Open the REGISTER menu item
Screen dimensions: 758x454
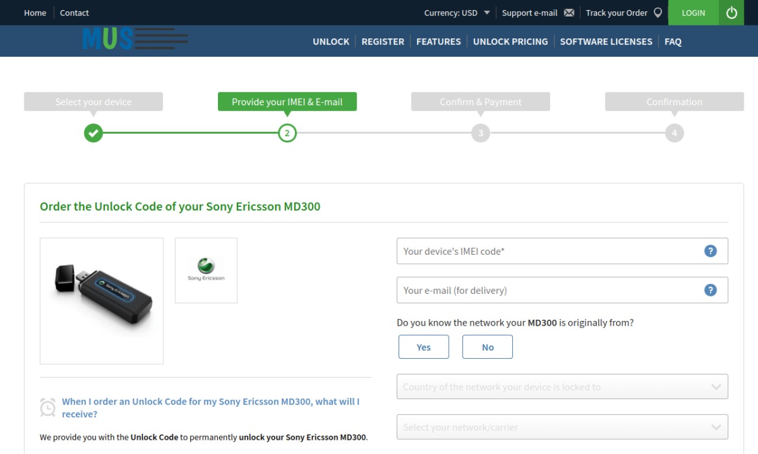(x=383, y=41)
